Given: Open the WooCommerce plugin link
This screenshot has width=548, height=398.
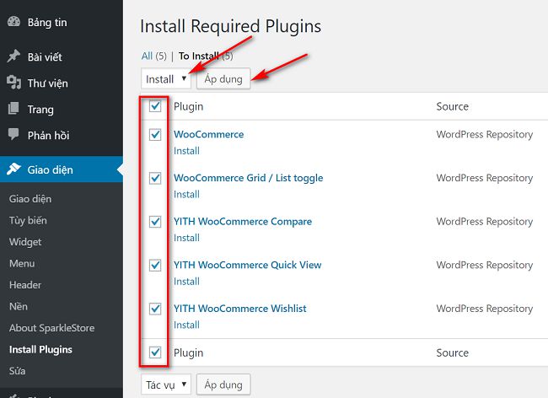Looking at the screenshot, I should tap(208, 134).
